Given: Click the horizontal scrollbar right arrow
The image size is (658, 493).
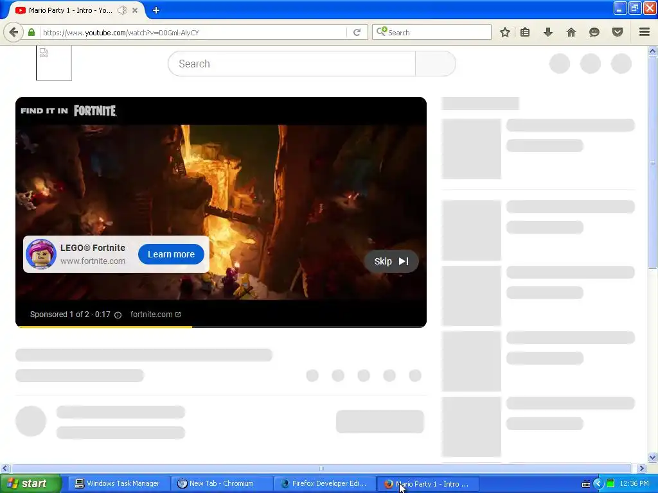Looking at the screenshot, I should coord(641,468).
